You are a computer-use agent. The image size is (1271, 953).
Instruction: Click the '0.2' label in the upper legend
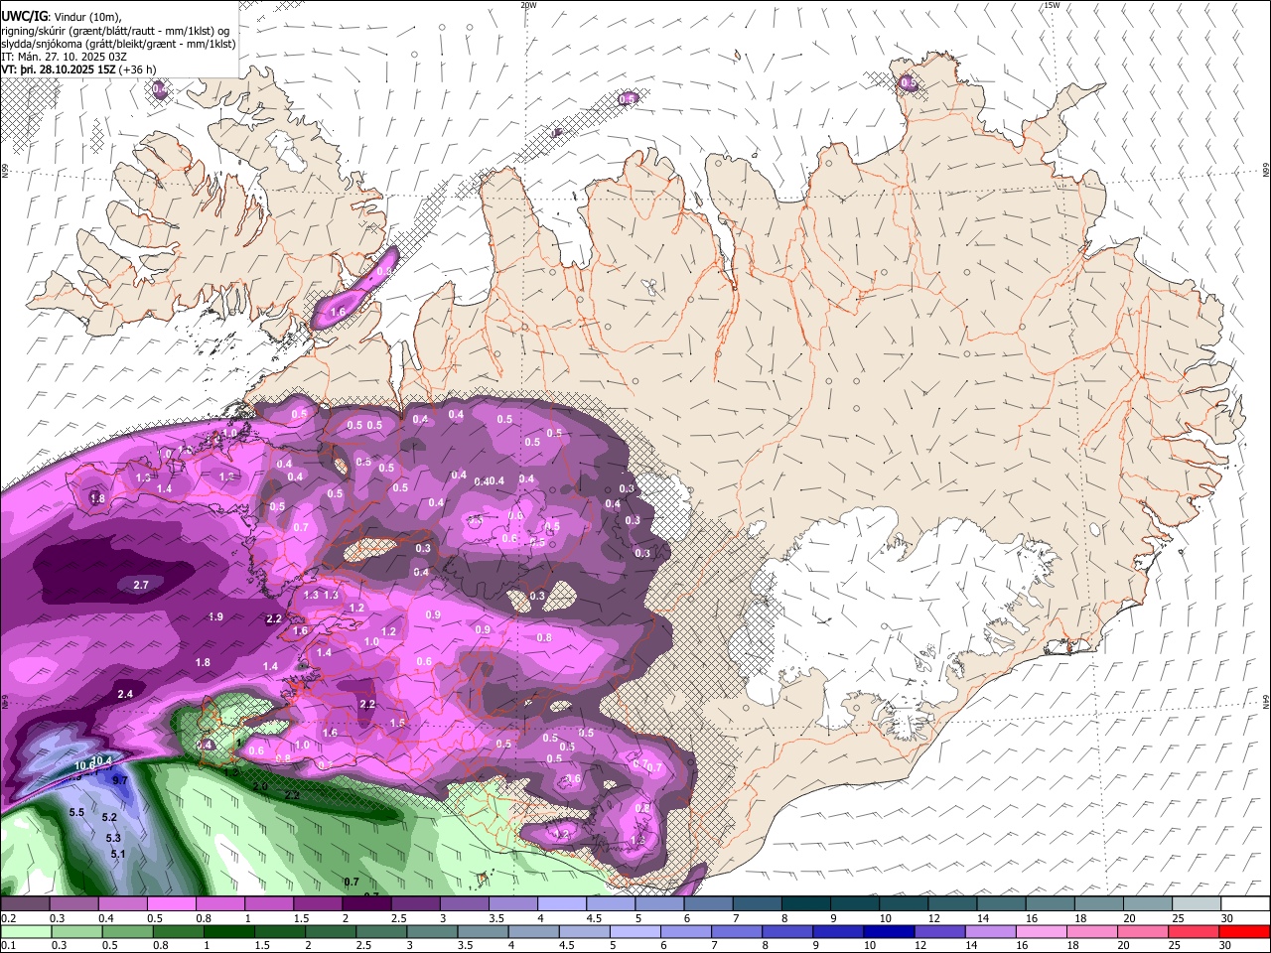[8, 918]
